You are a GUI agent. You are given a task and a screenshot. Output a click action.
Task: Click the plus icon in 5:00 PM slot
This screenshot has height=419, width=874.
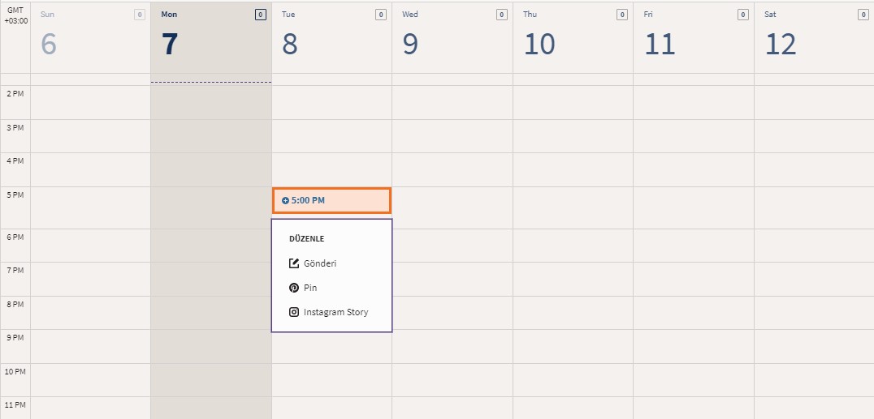click(285, 200)
